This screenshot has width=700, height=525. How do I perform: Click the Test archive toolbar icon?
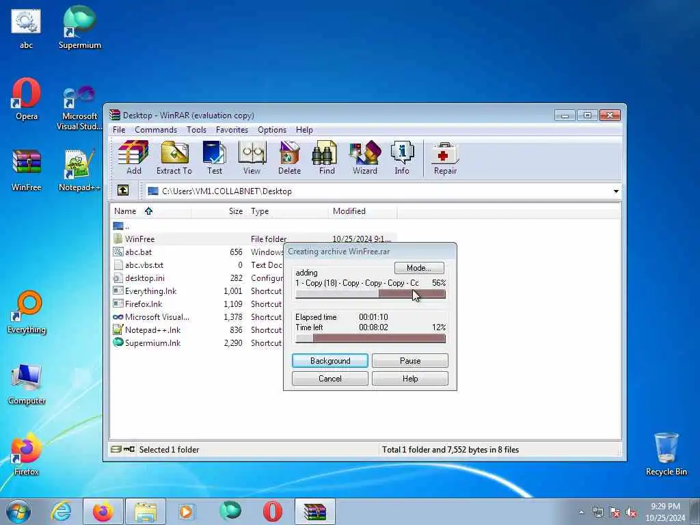[x=214, y=158]
